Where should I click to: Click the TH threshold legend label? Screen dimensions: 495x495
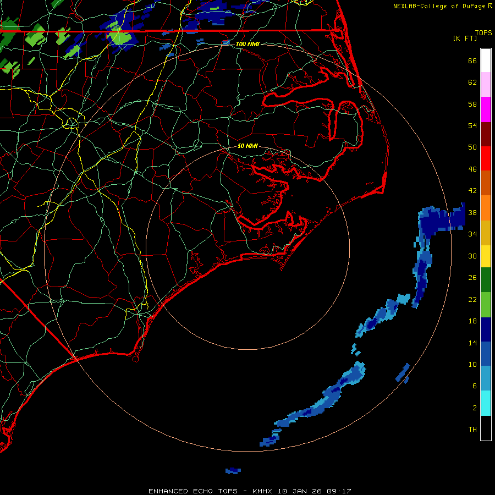(472, 429)
